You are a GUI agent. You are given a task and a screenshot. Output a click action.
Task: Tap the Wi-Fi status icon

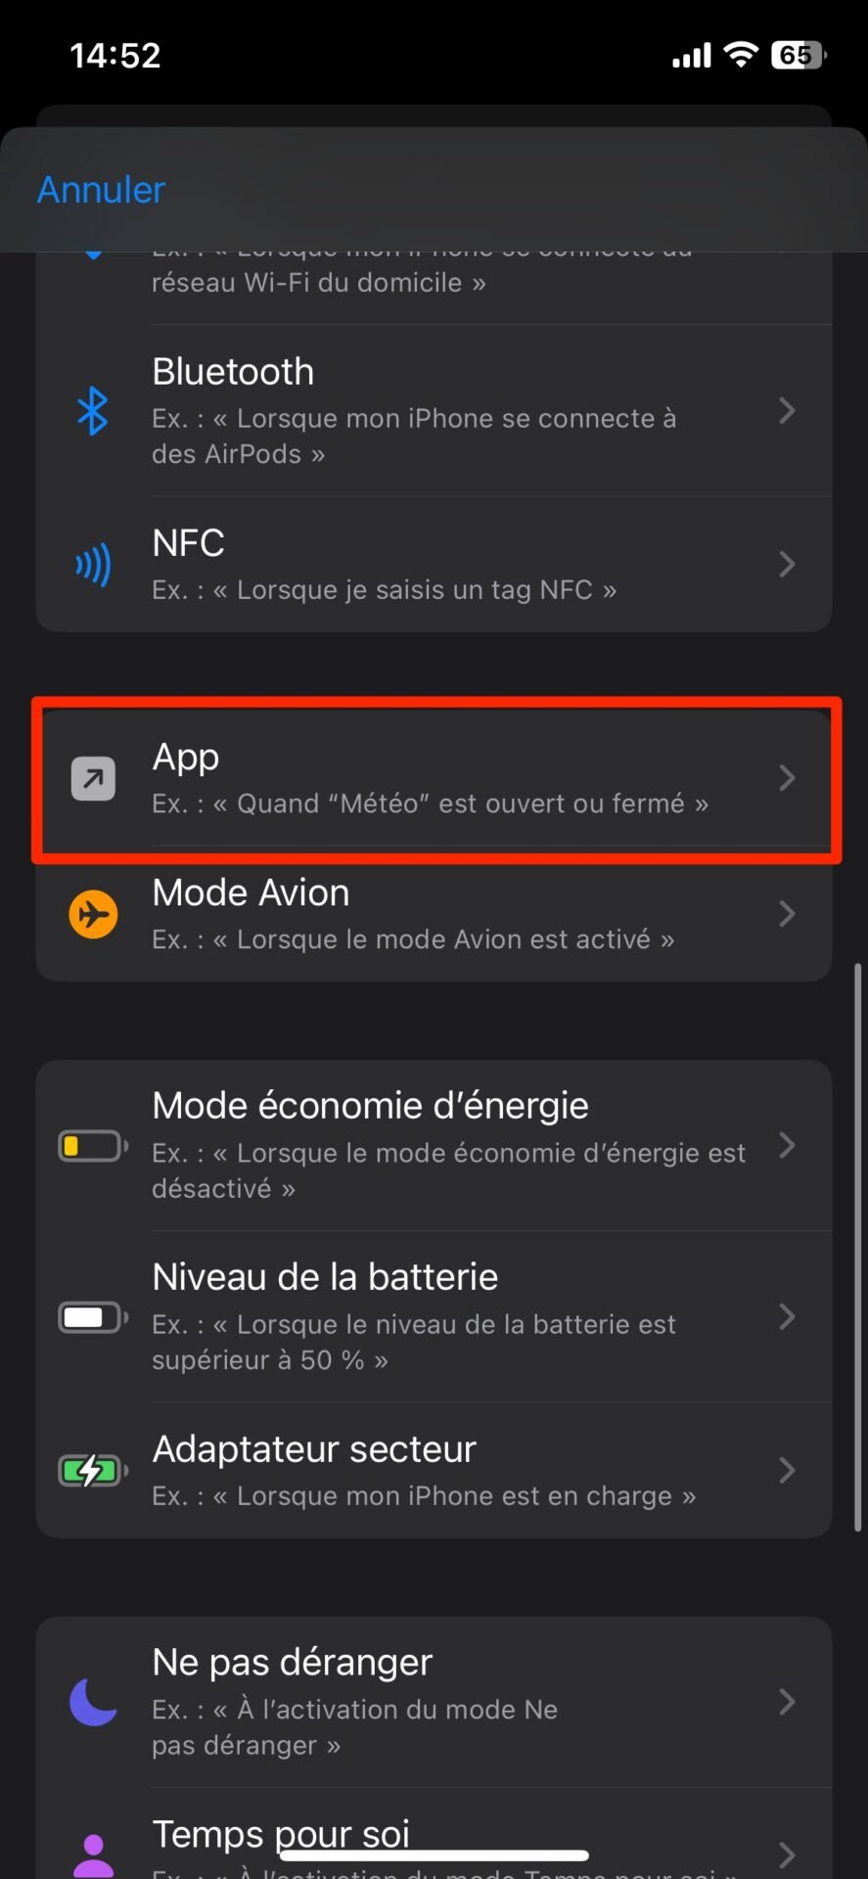coord(742,55)
